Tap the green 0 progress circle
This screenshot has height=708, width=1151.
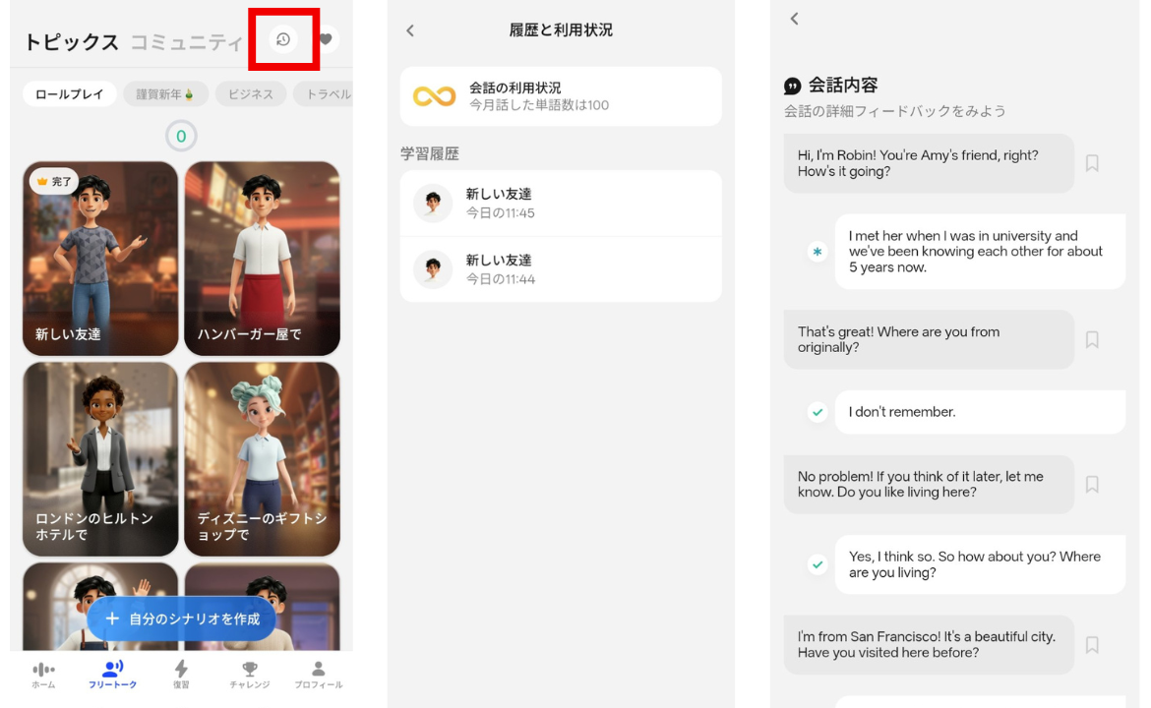pyautogui.click(x=181, y=136)
